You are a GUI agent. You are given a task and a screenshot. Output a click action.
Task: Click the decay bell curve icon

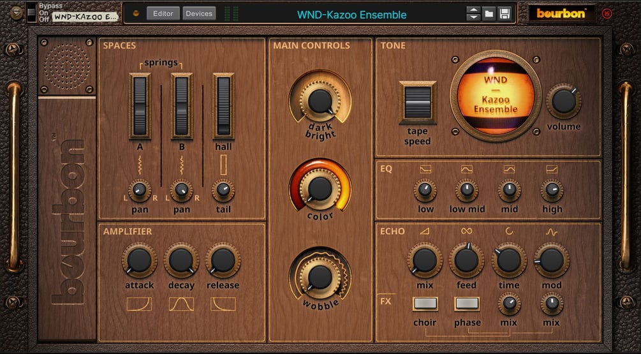tap(181, 304)
